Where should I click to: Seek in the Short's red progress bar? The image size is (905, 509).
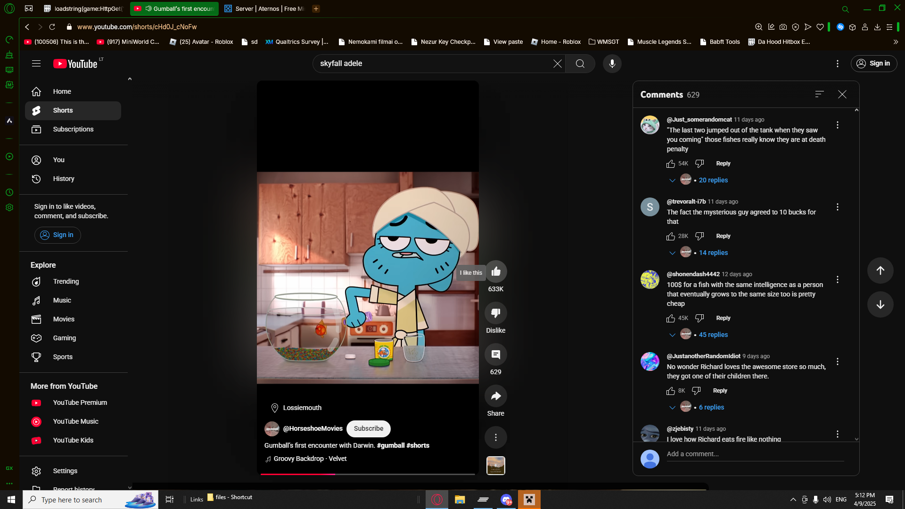point(368,474)
